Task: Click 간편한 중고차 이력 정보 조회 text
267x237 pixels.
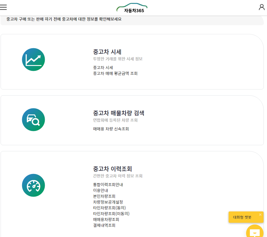Action: click(118, 176)
